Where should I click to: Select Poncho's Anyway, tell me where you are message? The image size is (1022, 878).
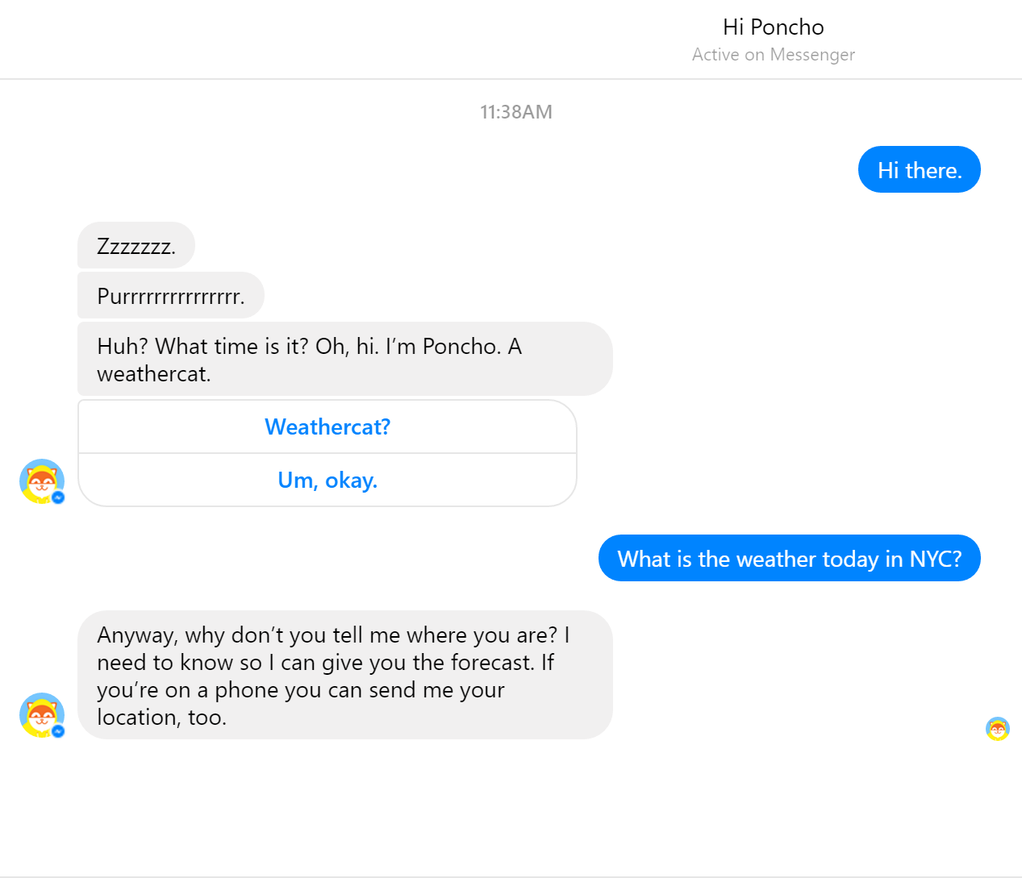(x=344, y=676)
